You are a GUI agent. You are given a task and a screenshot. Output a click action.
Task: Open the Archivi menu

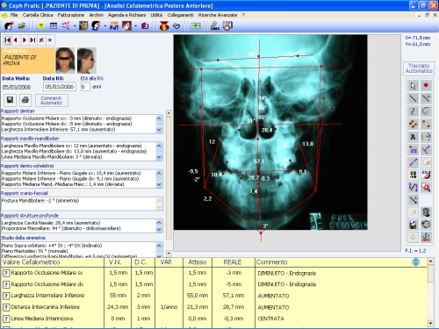(x=96, y=15)
